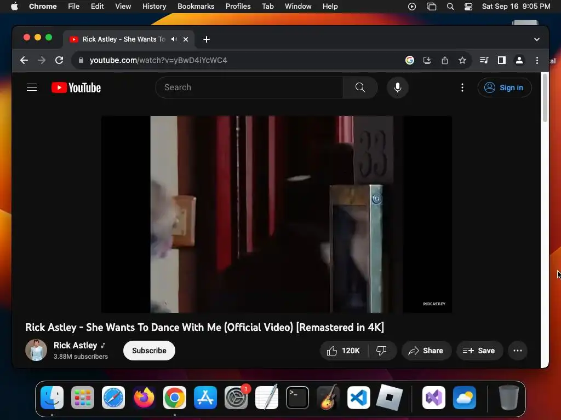Open Now Playing in the menu bar
This screenshot has height=420, width=561.
(412, 7)
